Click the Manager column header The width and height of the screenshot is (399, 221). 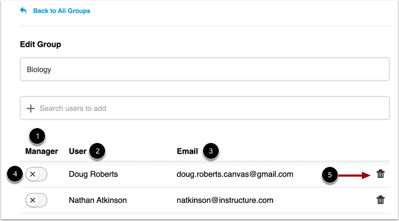[x=41, y=151]
